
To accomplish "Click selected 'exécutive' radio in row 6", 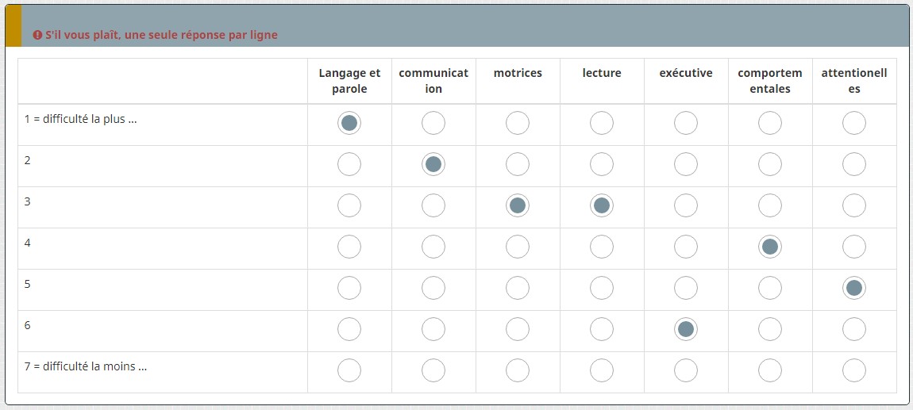I will click(x=686, y=329).
